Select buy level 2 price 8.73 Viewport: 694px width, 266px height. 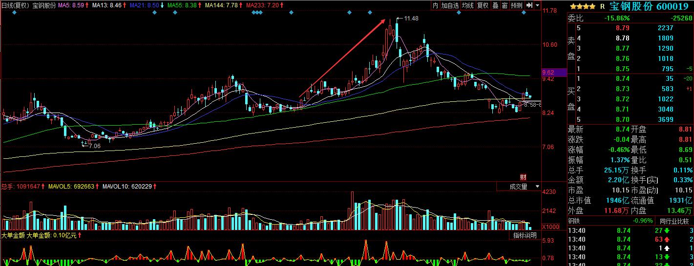click(x=622, y=89)
